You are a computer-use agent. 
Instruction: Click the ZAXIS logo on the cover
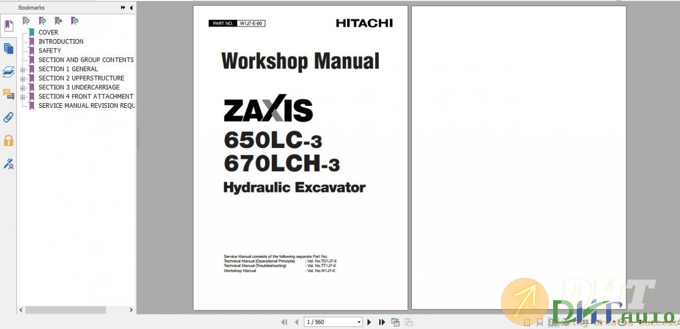click(268, 108)
